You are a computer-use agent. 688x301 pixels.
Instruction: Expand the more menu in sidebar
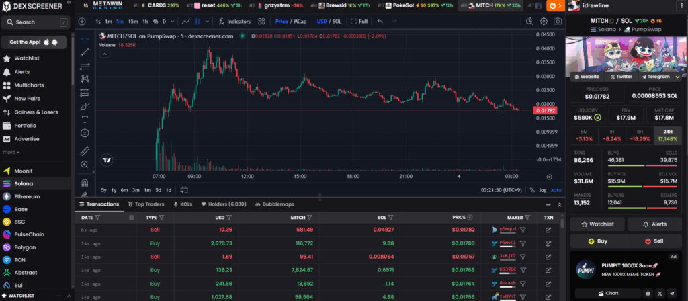pos(11,153)
